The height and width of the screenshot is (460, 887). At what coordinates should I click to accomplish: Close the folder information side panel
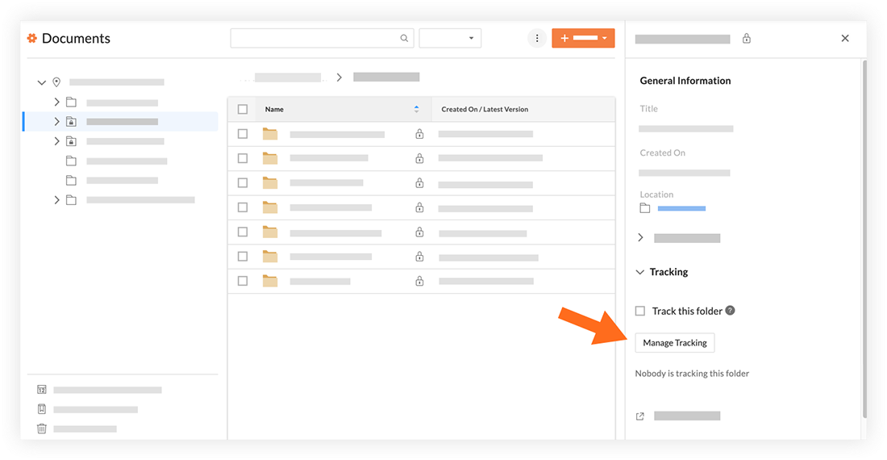[x=845, y=39]
